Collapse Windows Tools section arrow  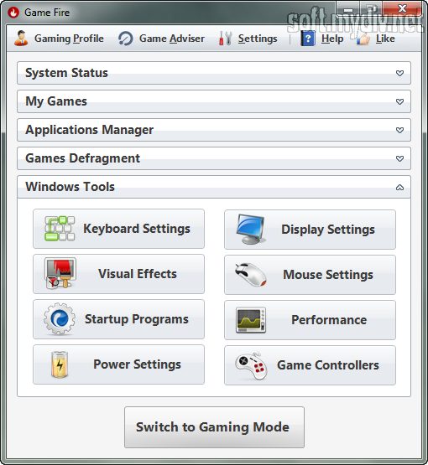click(399, 187)
